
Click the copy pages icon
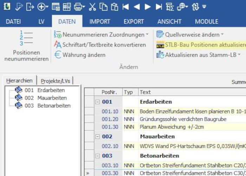[103, 7]
